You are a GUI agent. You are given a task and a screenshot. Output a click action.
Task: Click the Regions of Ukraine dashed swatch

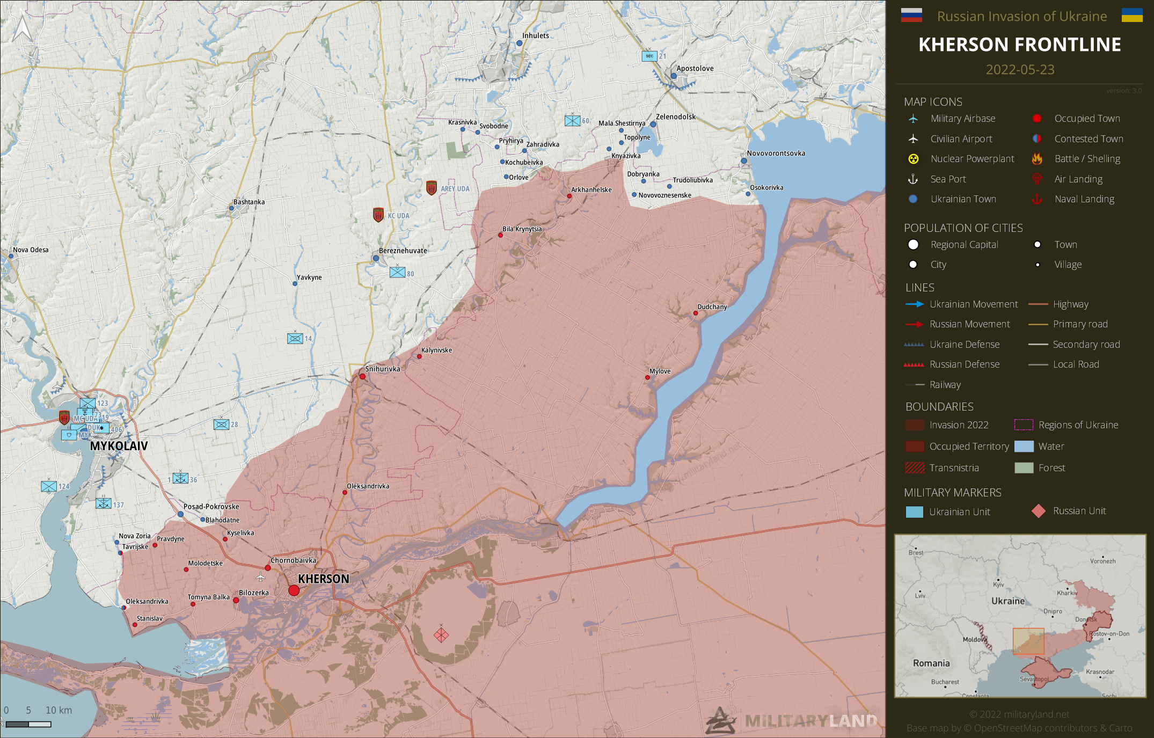pos(1024,425)
